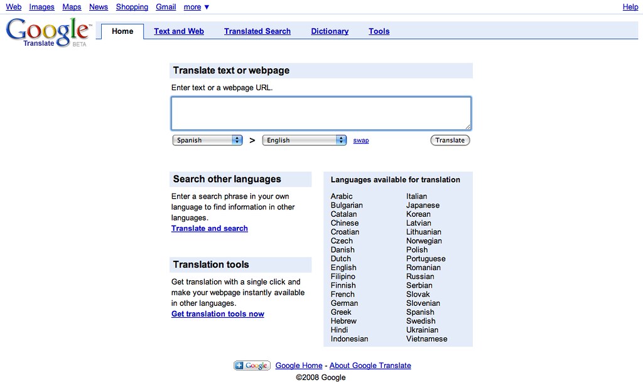Click the Help link

click(x=630, y=7)
